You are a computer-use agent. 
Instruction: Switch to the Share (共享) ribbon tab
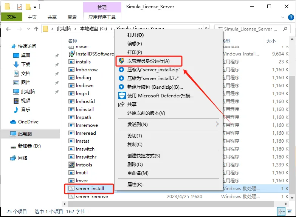(x=52, y=17)
